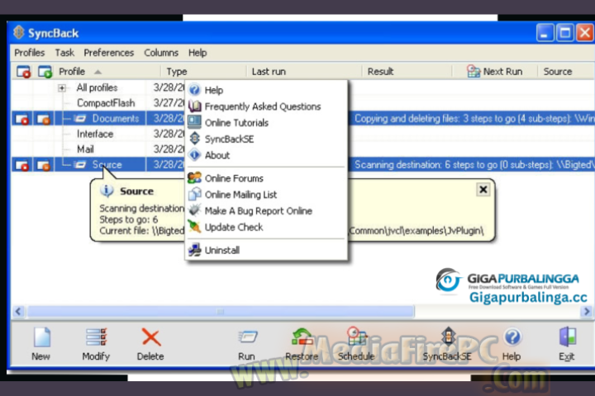The image size is (595, 396).
Task: Click the horizontal scrollbar left arrow
Action: pos(18,312)
